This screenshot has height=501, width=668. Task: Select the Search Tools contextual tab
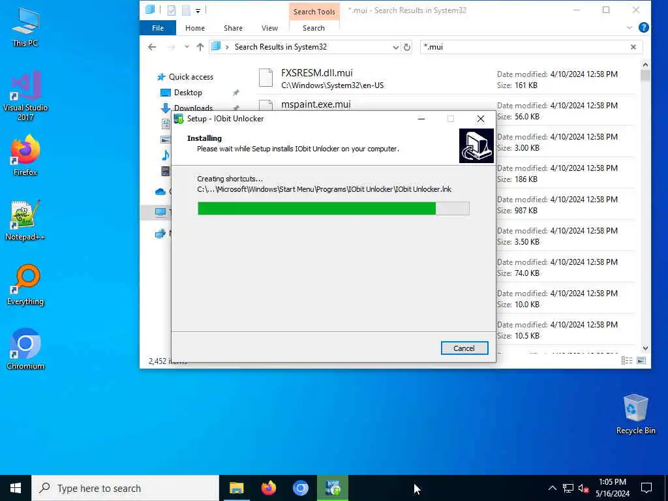pyautogui.click(x=314, y=12)
